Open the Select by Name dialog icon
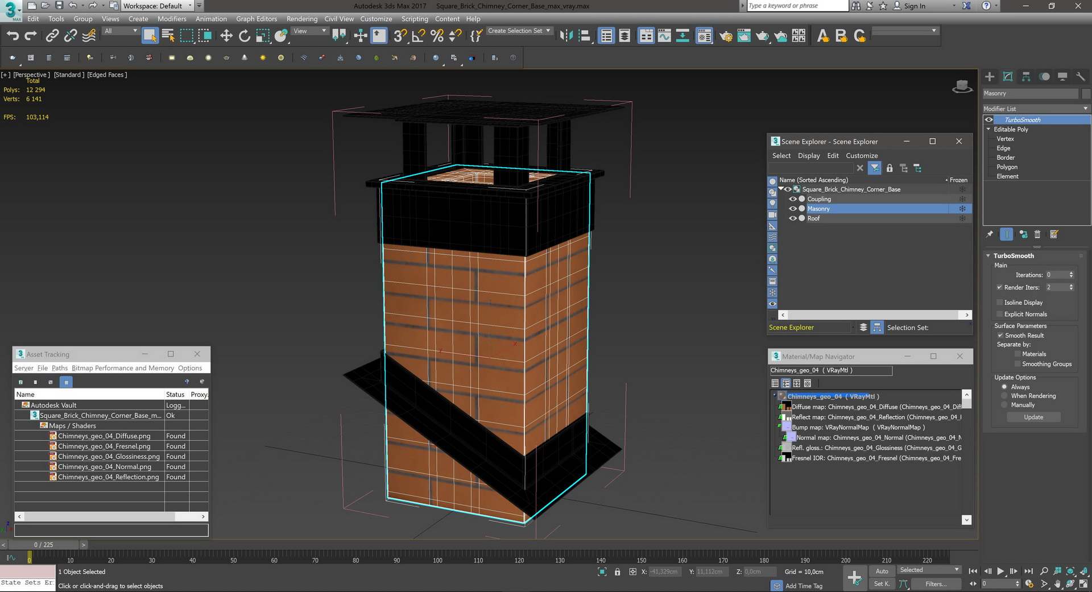 (168, 36)
